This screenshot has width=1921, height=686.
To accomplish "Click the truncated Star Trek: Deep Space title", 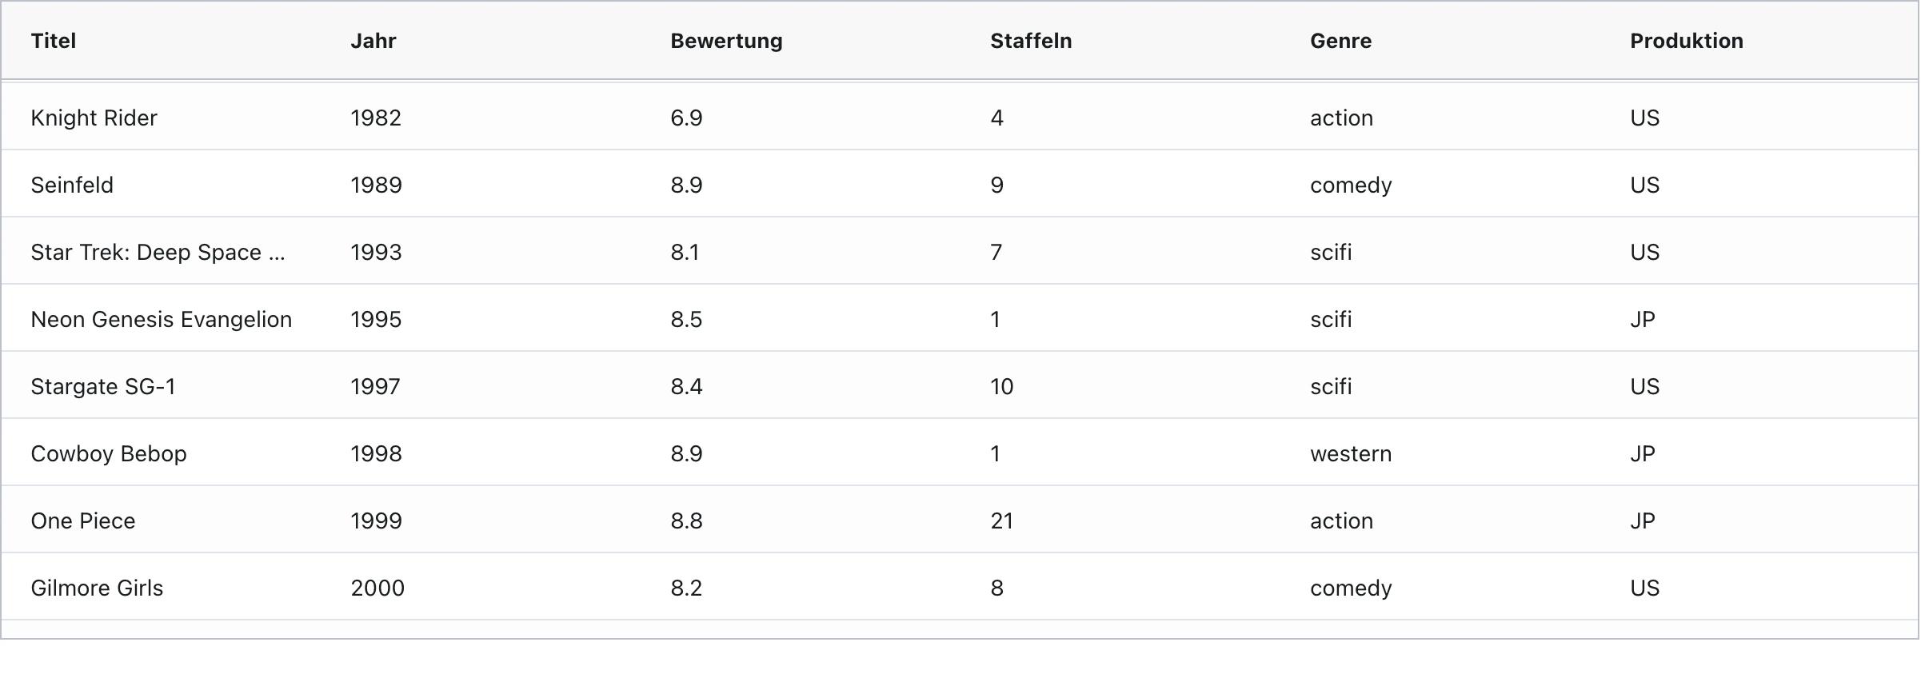I will (158, 252).
